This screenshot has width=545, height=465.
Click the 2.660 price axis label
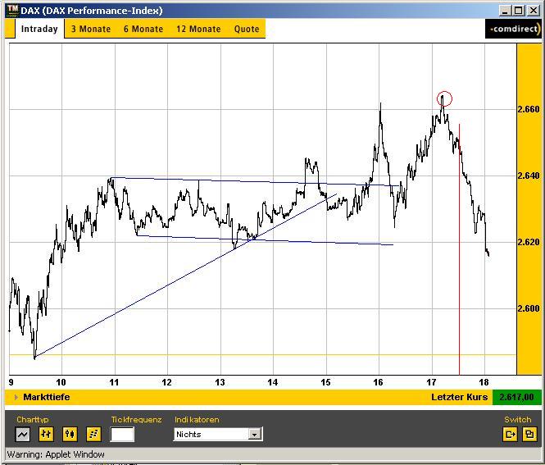pos(529,109)
